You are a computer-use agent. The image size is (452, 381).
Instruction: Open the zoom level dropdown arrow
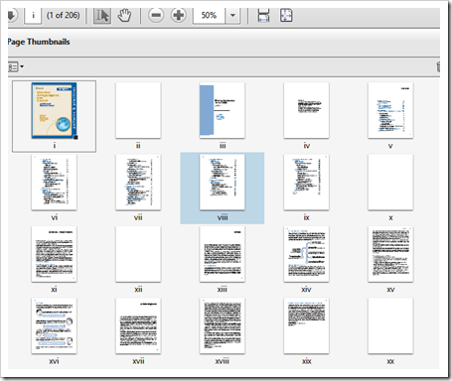[232, 16]
